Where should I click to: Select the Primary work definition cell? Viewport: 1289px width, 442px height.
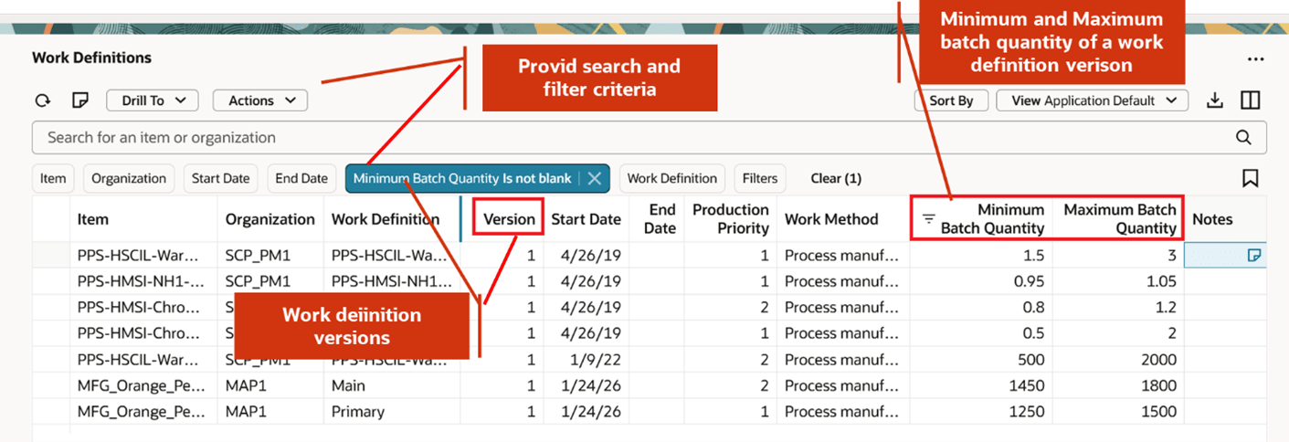[x=358, y=412]
